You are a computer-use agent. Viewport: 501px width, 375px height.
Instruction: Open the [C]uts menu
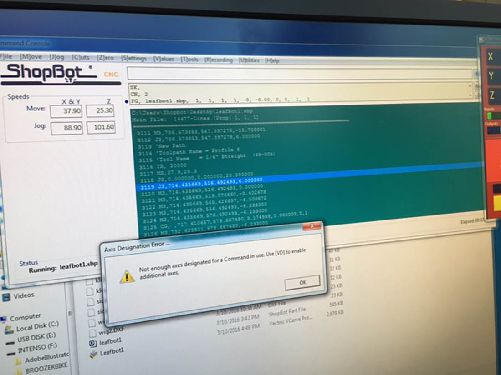coord(81,57)
